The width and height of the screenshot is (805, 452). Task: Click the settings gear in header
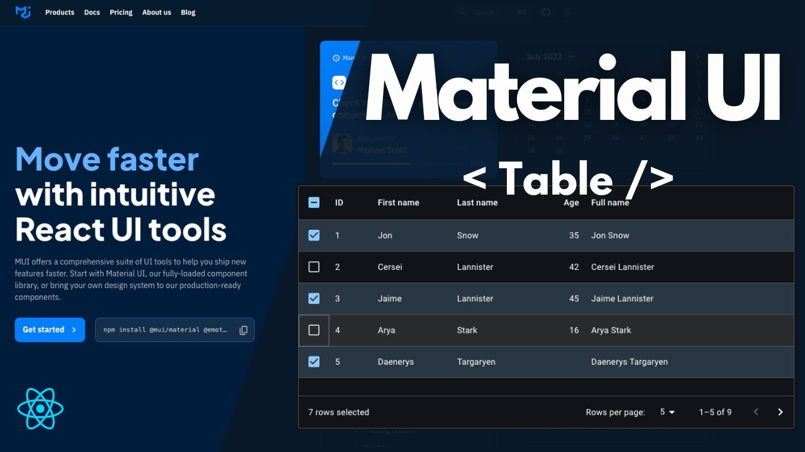[568, 12]
